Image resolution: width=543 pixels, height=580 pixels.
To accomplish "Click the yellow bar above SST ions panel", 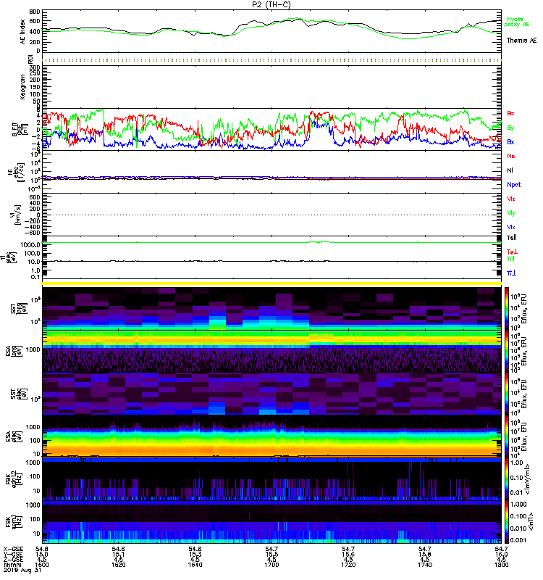I will (x=271, y=283).
